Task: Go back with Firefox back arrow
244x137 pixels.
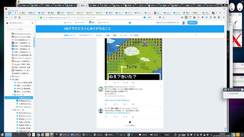Action: click(x=7, y=18)
